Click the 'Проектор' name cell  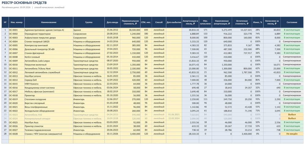(48, 95)
